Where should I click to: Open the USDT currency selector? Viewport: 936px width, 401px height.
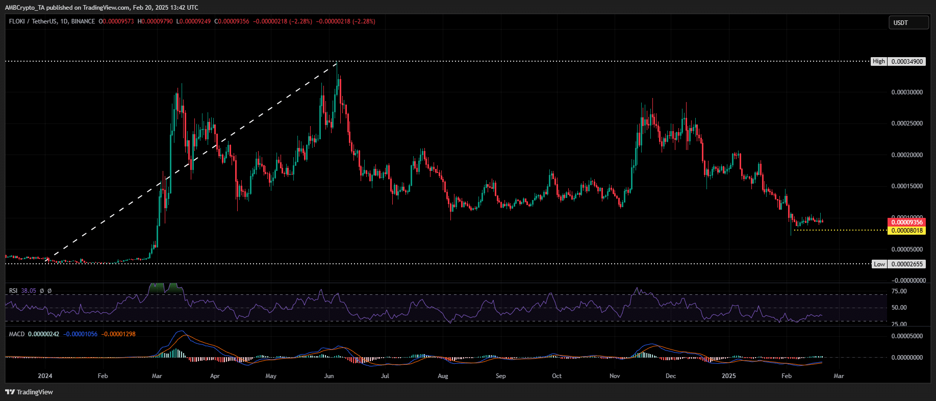point(908,22)
